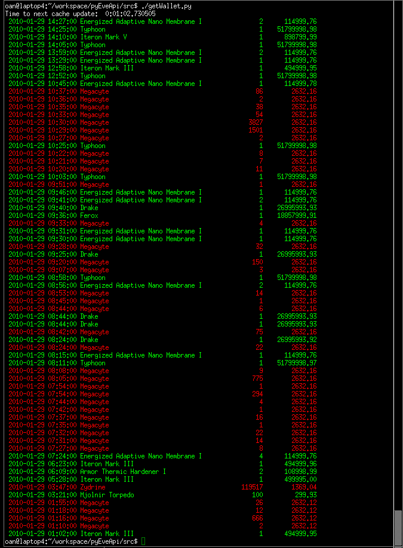Screen dimensions: 403x548
Task: Click 'Iteron Mark III' on the 12:58:00 line
Action: (107, 68)
